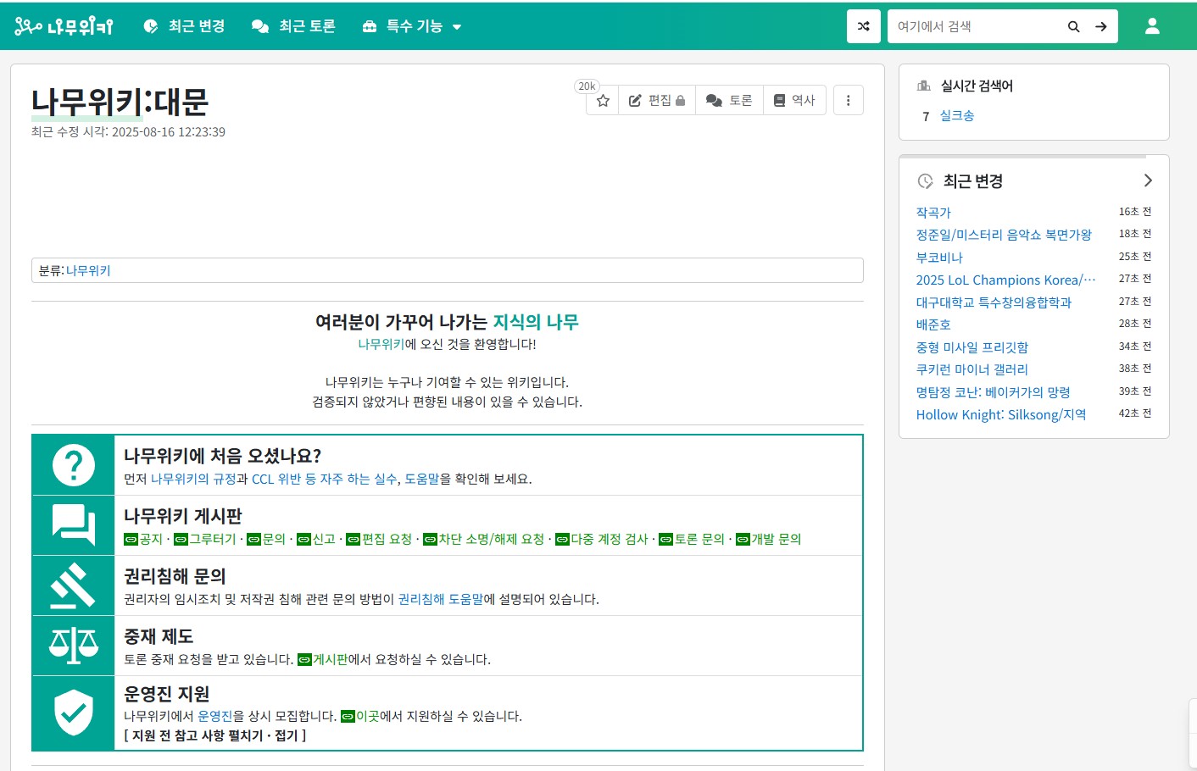Open CCL 위반 등 자주 하는 실수 link
The width and height of the screenshot is (1197, 771).
(x=325, y=479)
